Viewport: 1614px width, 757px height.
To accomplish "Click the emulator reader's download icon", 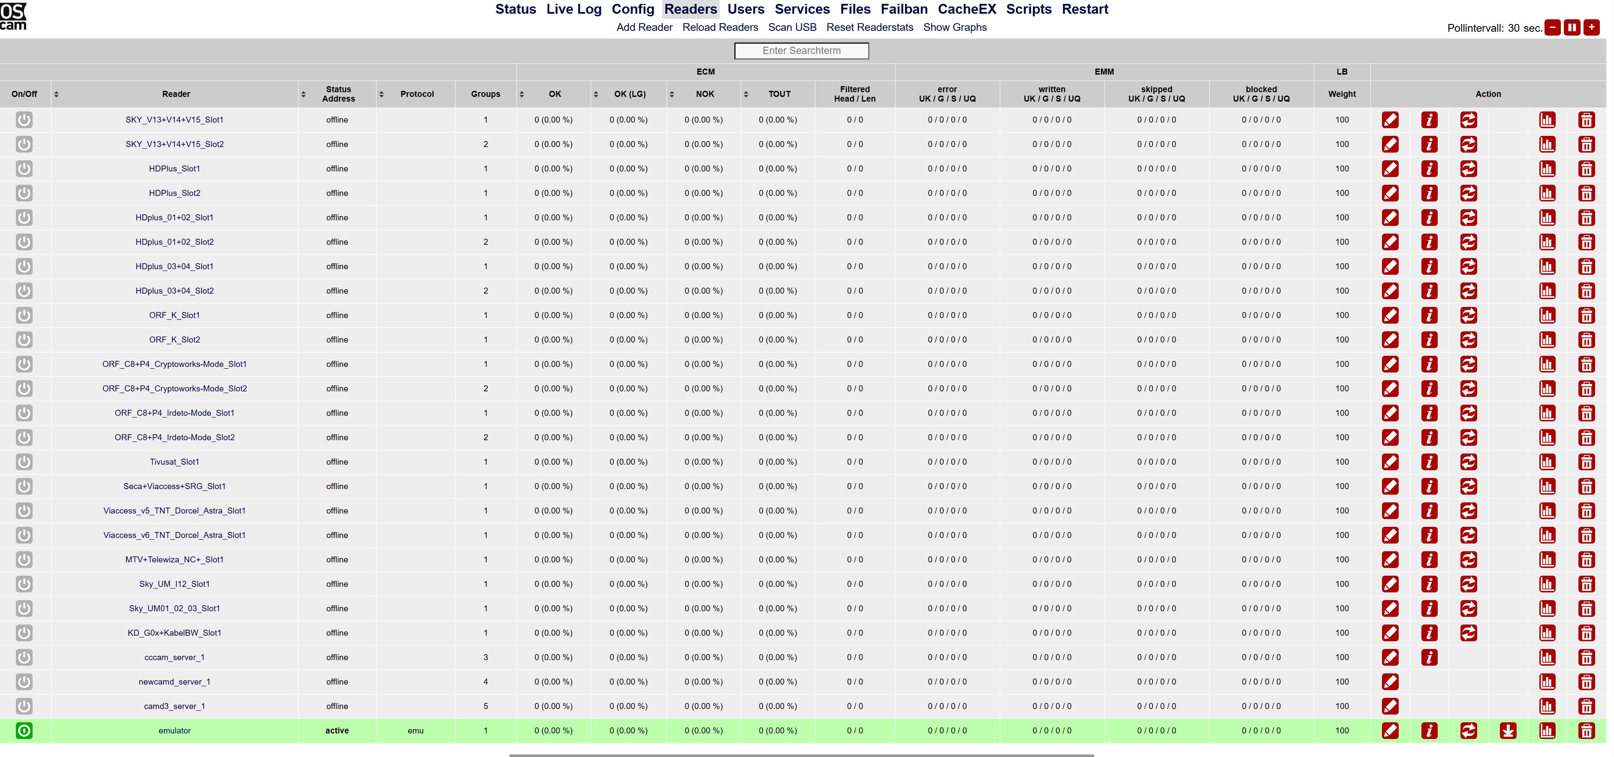I will tap(1508, 730).
